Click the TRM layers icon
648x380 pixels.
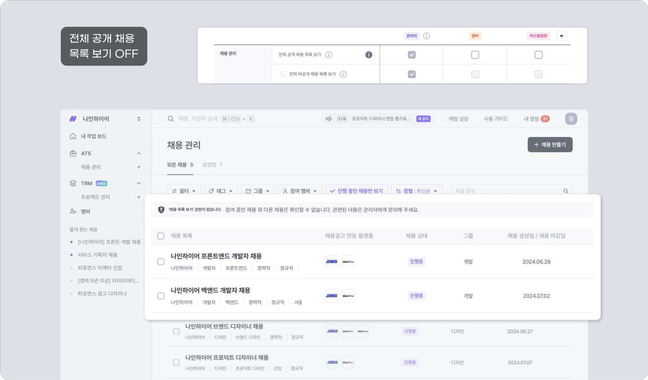73,183
